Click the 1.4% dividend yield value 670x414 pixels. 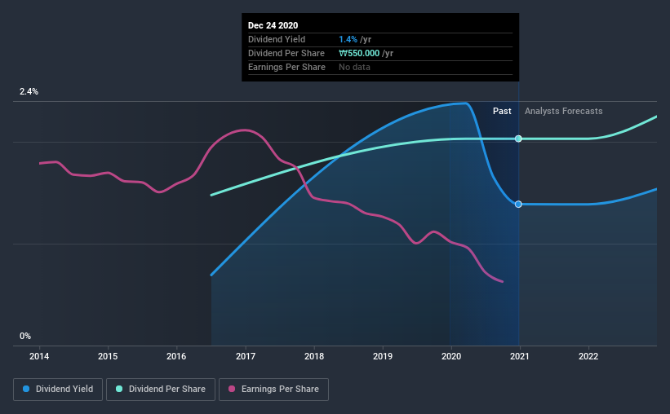[x=348, y=39]
